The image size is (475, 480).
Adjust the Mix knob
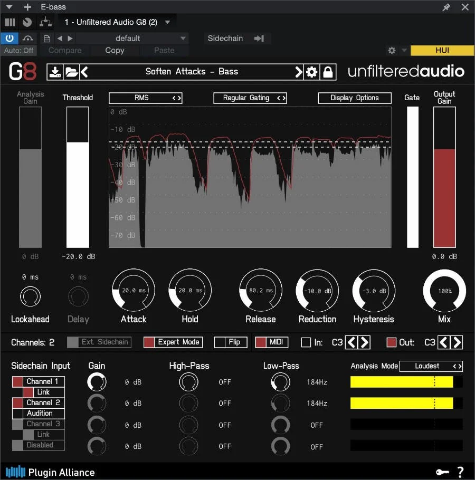[x=444, y=291]
